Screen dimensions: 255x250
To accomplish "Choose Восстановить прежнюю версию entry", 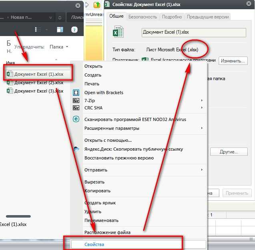I will pos(119,158).
